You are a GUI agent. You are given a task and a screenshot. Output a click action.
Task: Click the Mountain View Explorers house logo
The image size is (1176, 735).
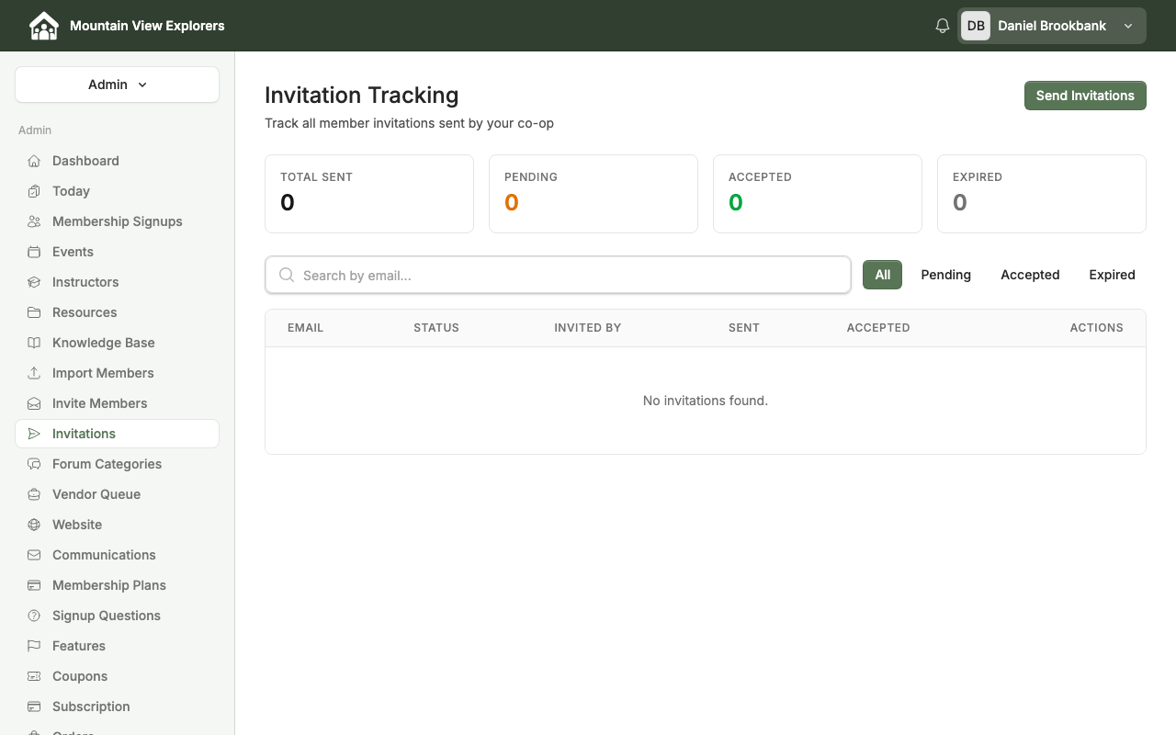point(44,26)
